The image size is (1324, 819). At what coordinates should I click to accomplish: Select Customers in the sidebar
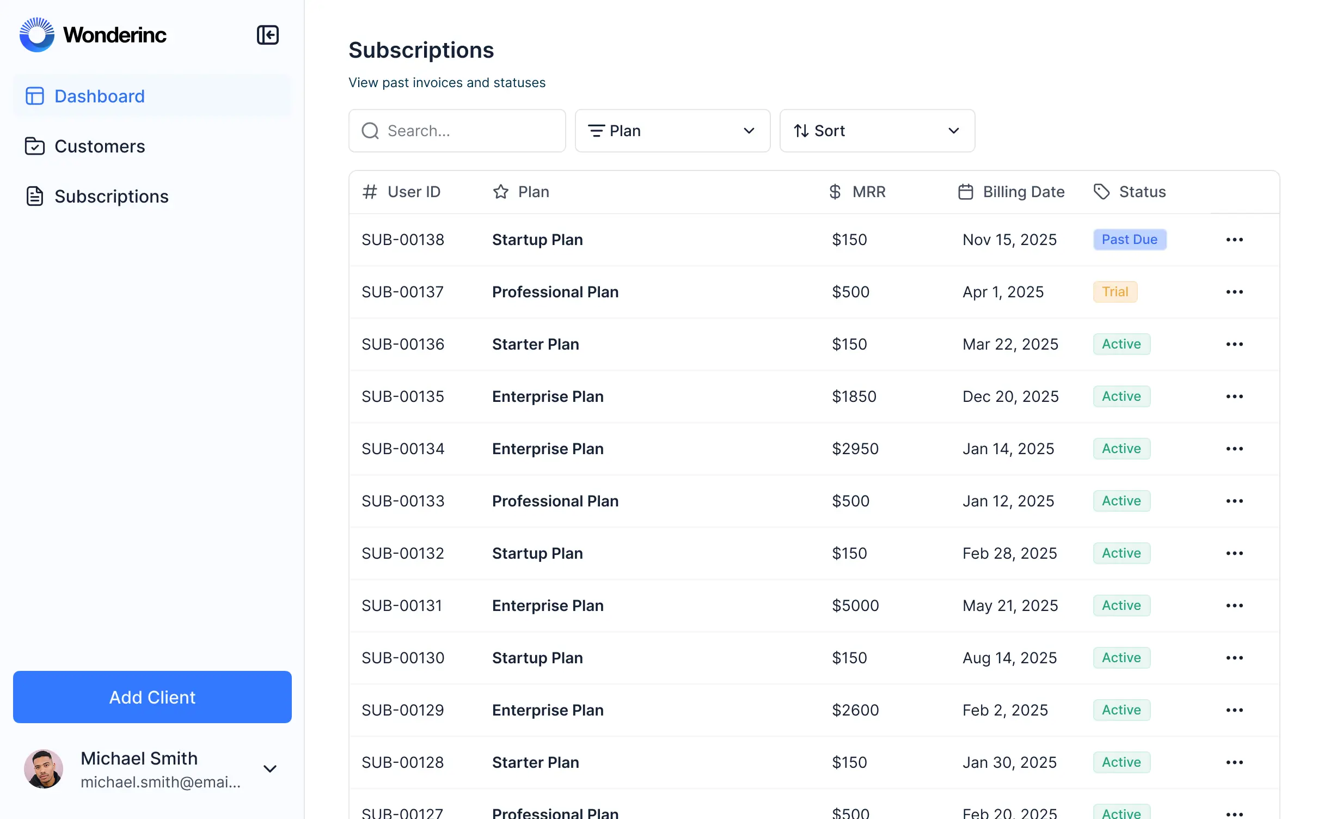(x=99, y=146)
